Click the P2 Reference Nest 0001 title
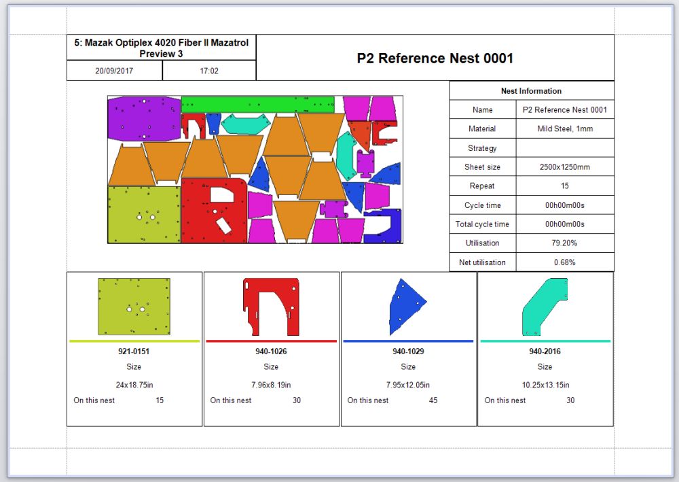 (435, 58)
